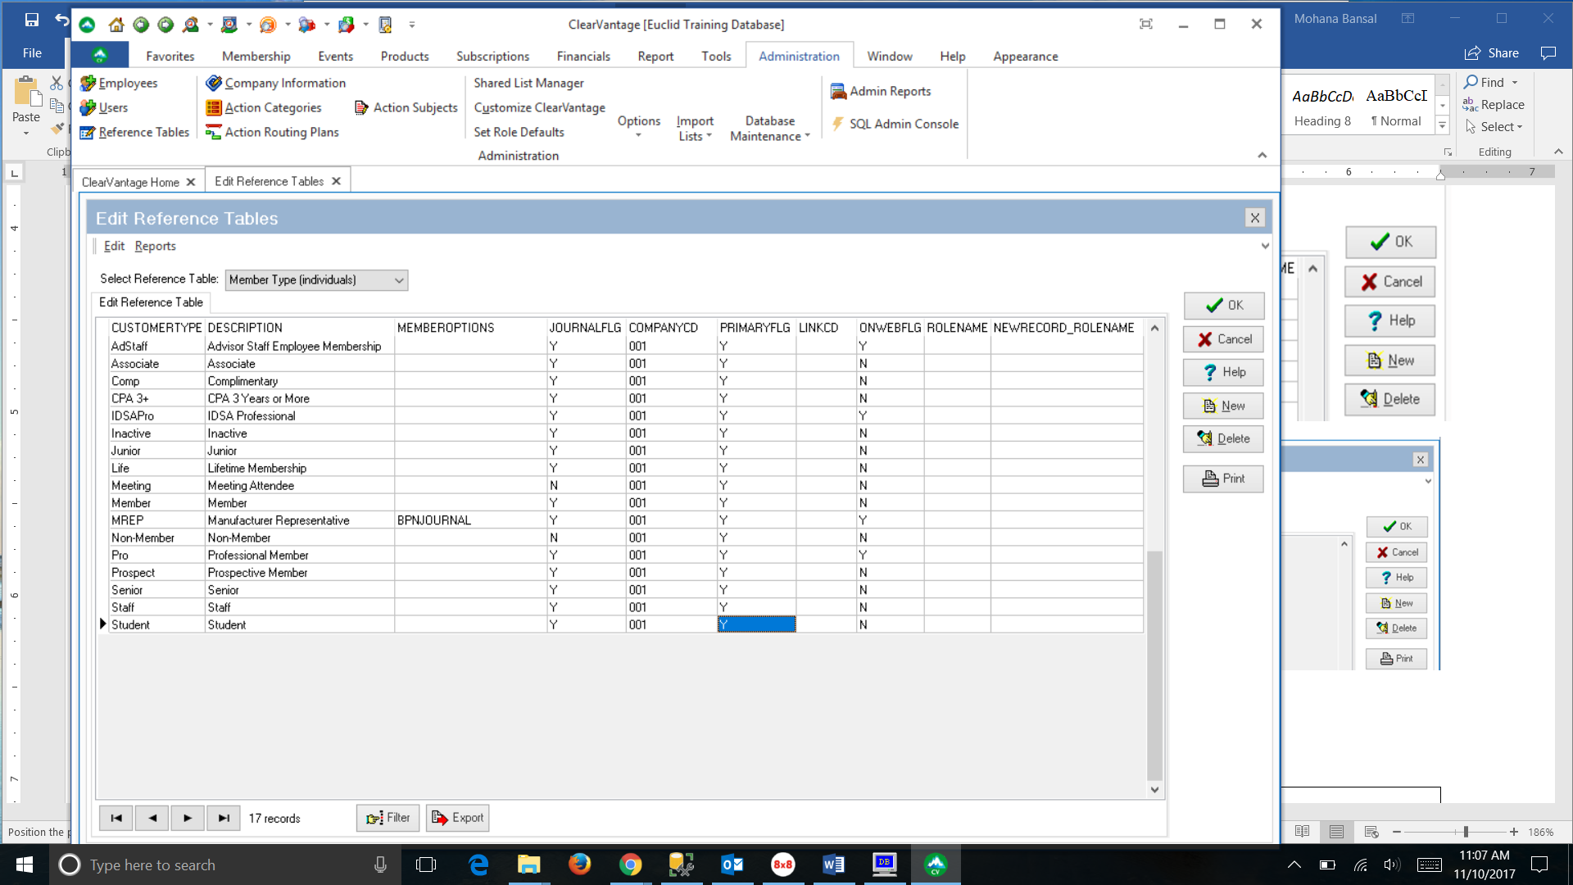Click the BPNJOURNAL member options cell
This screenshot has height=885, width=1573.
coord(470,520)
